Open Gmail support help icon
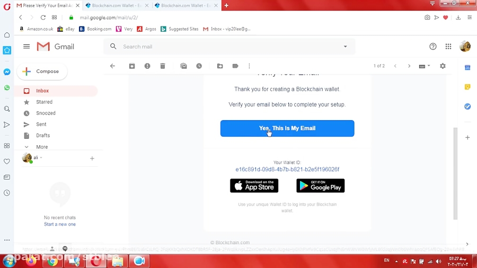Image resolution: width=477 pixels, height=268 pixels. tap(432, 47)
